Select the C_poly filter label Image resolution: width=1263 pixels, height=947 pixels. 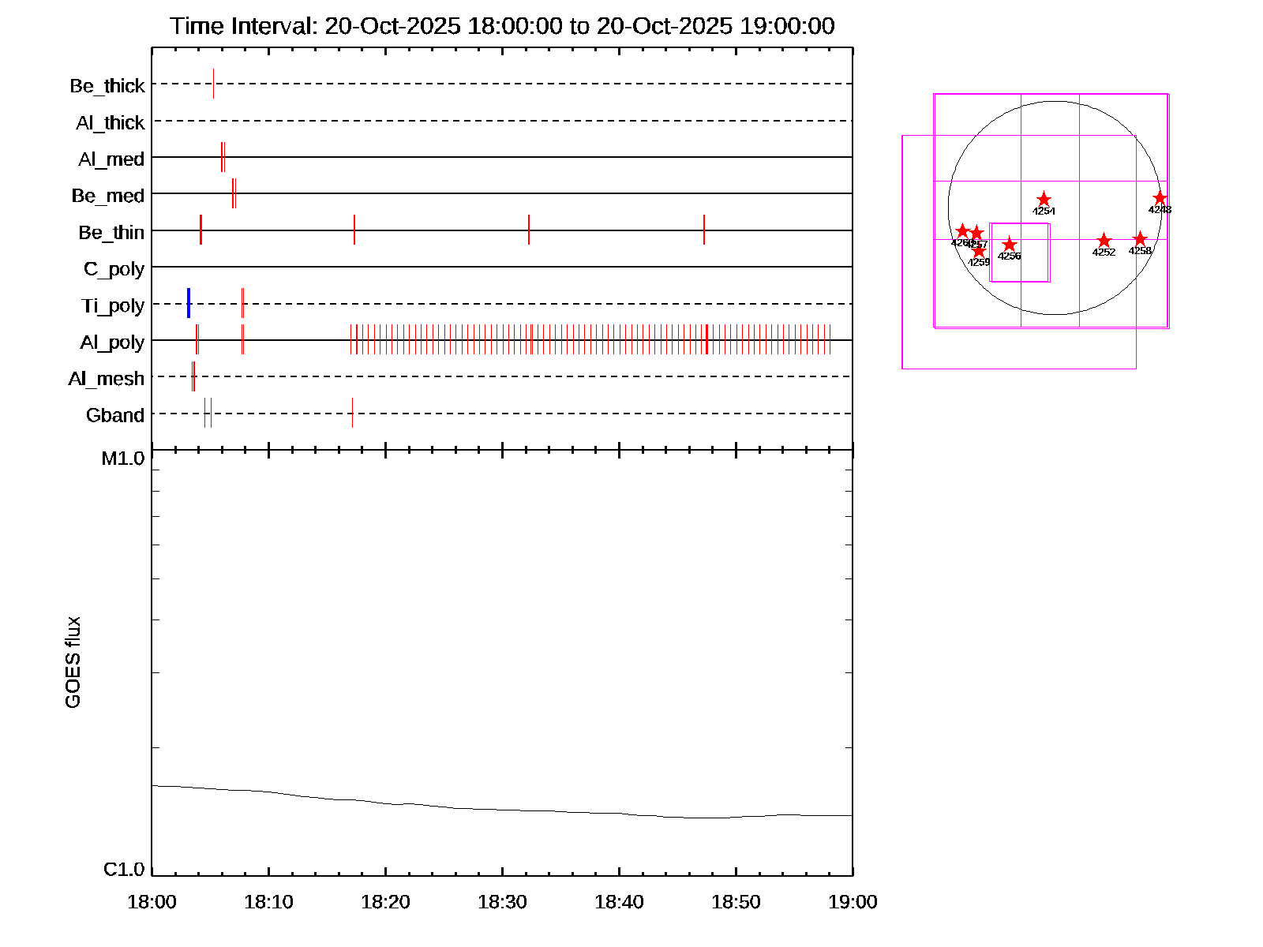pyautogui.click(x=114, y=269)
